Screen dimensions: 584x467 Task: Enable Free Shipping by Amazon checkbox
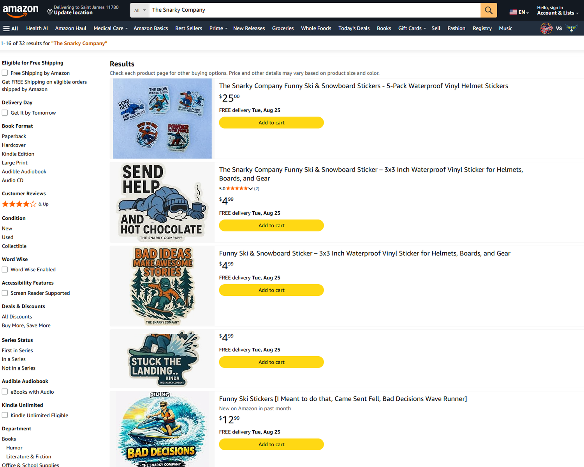pyautogui.click(x=5, y=73)
